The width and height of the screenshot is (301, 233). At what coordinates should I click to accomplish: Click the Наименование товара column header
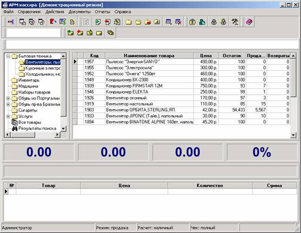[x=149, y=55]
